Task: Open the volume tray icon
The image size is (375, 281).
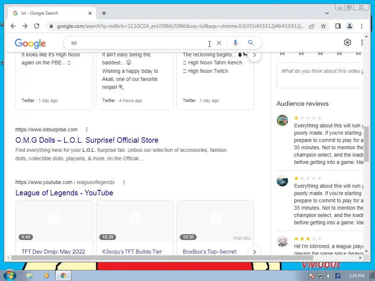Action: click(x=329, y=276)
